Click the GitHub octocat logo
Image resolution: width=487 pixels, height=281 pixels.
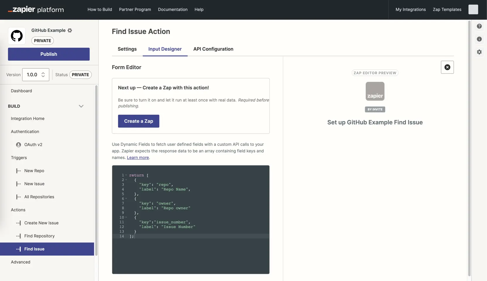17,36
